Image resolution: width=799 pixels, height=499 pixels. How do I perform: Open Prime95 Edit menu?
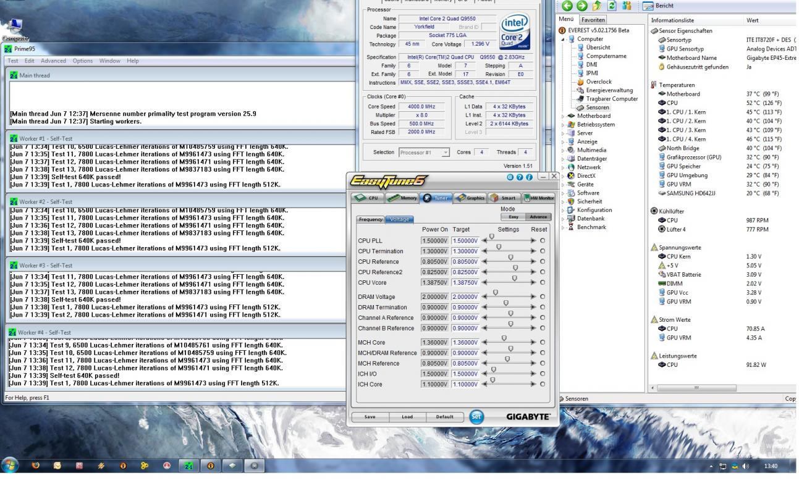click(30, 61)
